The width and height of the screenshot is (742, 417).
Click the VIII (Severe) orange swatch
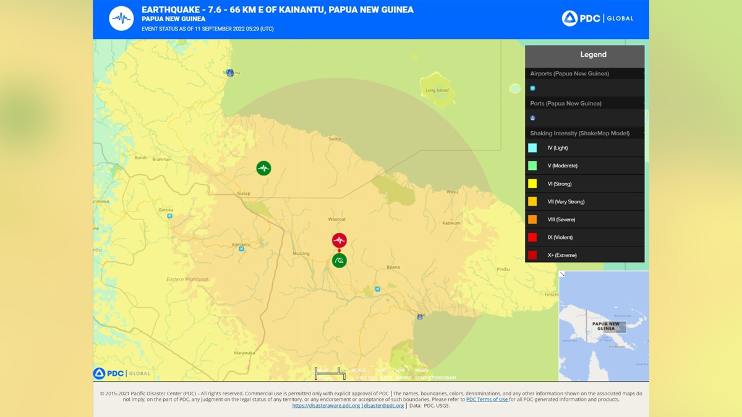tap(532, 219)
